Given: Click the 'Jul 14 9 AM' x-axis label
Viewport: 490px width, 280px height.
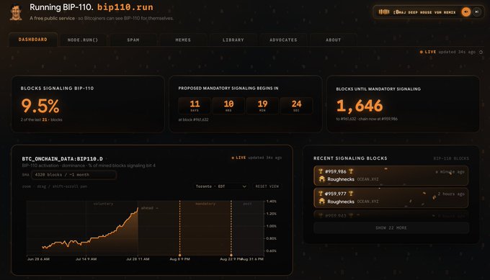Looking at the screenshot, I should [x=86, y=259].
